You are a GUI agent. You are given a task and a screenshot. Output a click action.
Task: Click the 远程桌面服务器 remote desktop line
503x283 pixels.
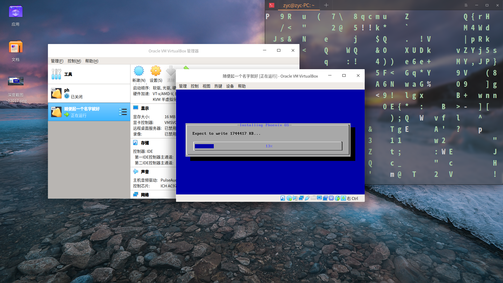click(155, 128)
